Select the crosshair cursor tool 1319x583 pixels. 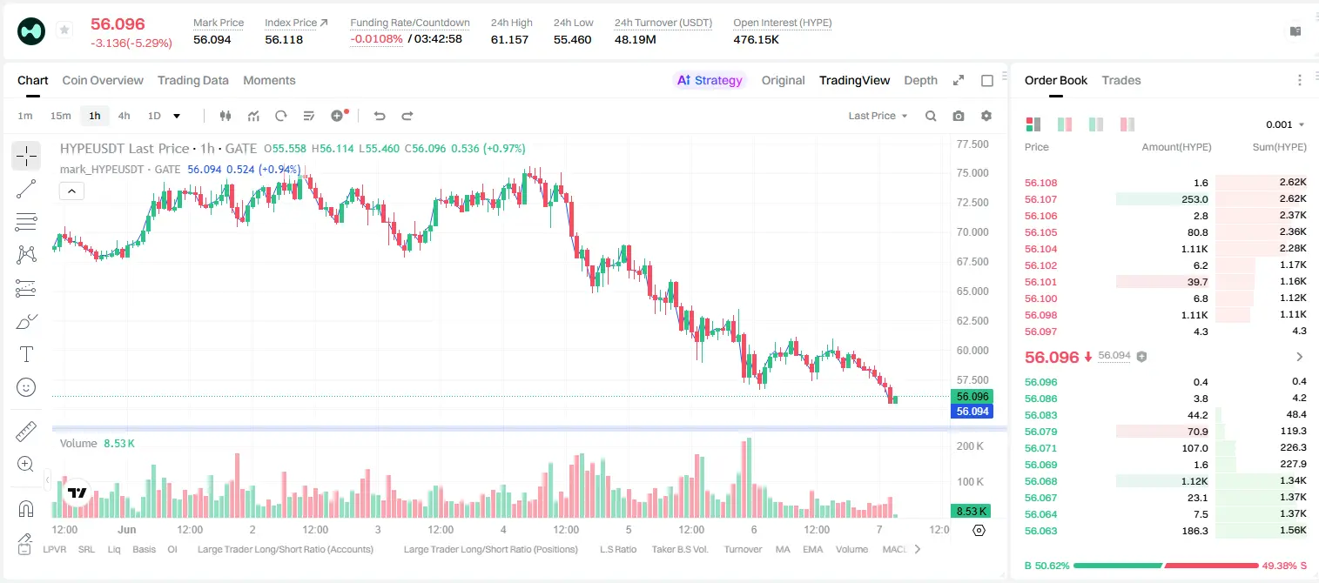(x=26, y=157)
